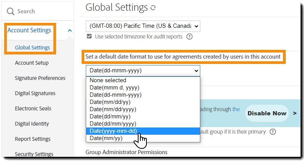Navigate to Electronic Seals
This screenshot has width=304, height=161.
[33, 108]
